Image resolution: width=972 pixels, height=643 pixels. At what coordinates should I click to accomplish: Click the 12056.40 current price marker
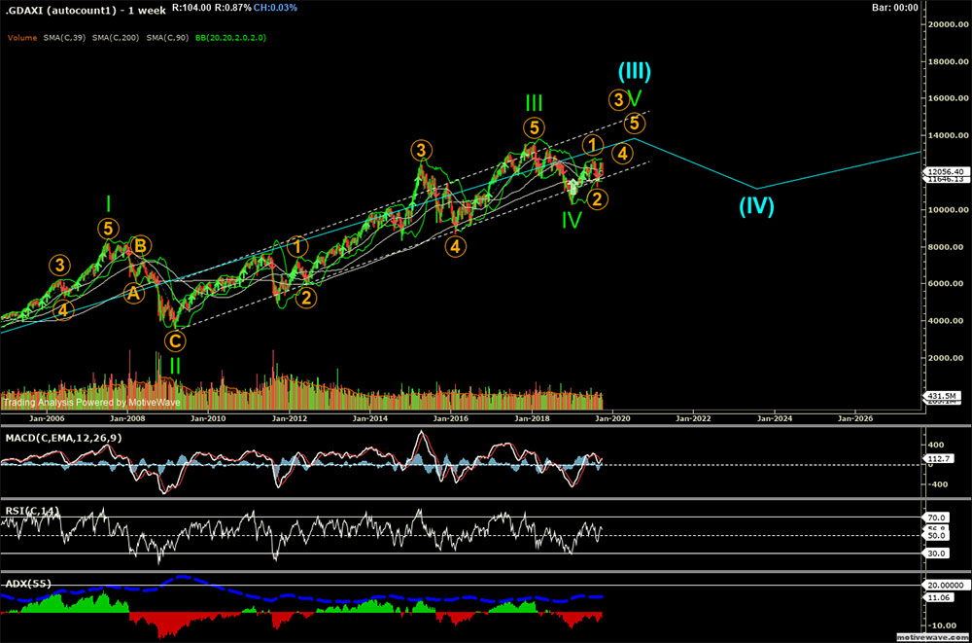[944, 171]
